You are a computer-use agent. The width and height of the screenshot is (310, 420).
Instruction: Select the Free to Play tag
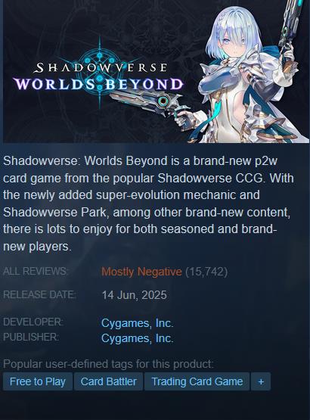coord(38,381)
